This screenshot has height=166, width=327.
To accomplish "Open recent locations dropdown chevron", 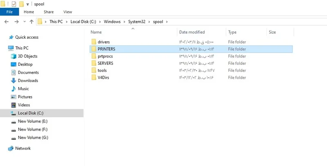I will [x=25, y=22].
